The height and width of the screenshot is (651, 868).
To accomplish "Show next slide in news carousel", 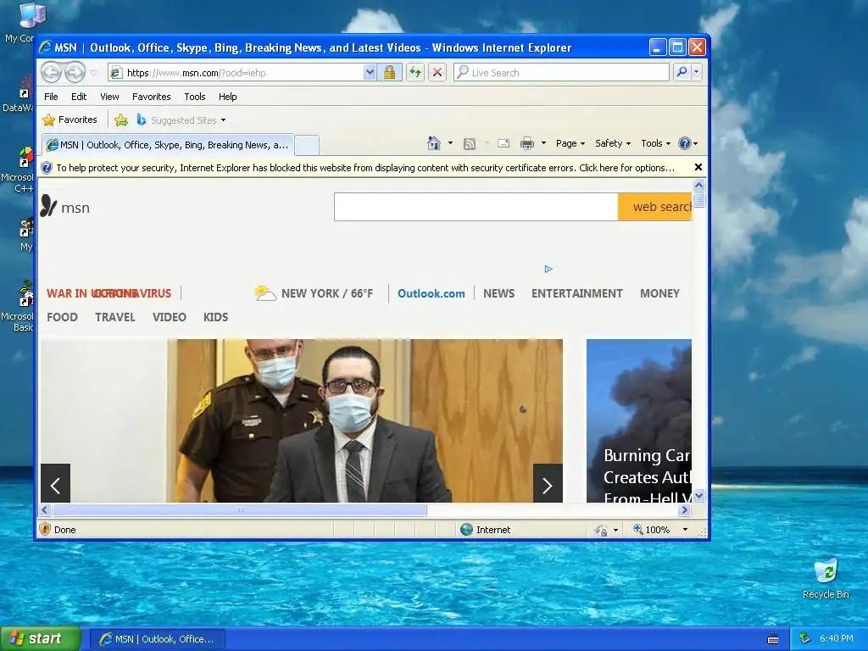I will 548,483.
